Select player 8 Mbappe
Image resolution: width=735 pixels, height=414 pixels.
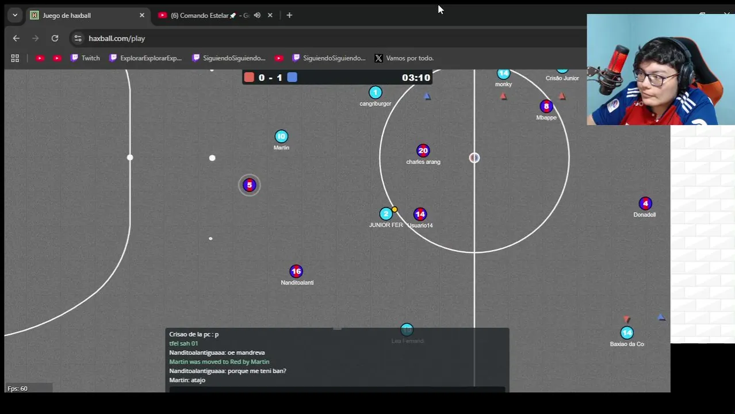coord(546,106)
